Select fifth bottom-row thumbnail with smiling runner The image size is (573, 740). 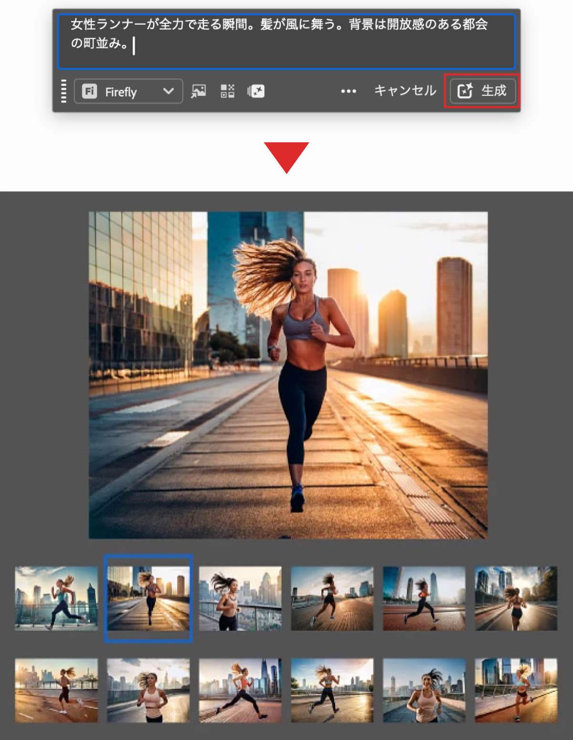coord(424,690)
